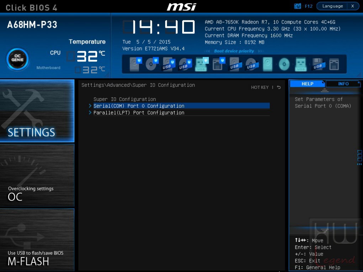The height and width of the screenshot is (272, 363).
Task: Click left arrows beside Boot device priority
Action: pos(207,51)
